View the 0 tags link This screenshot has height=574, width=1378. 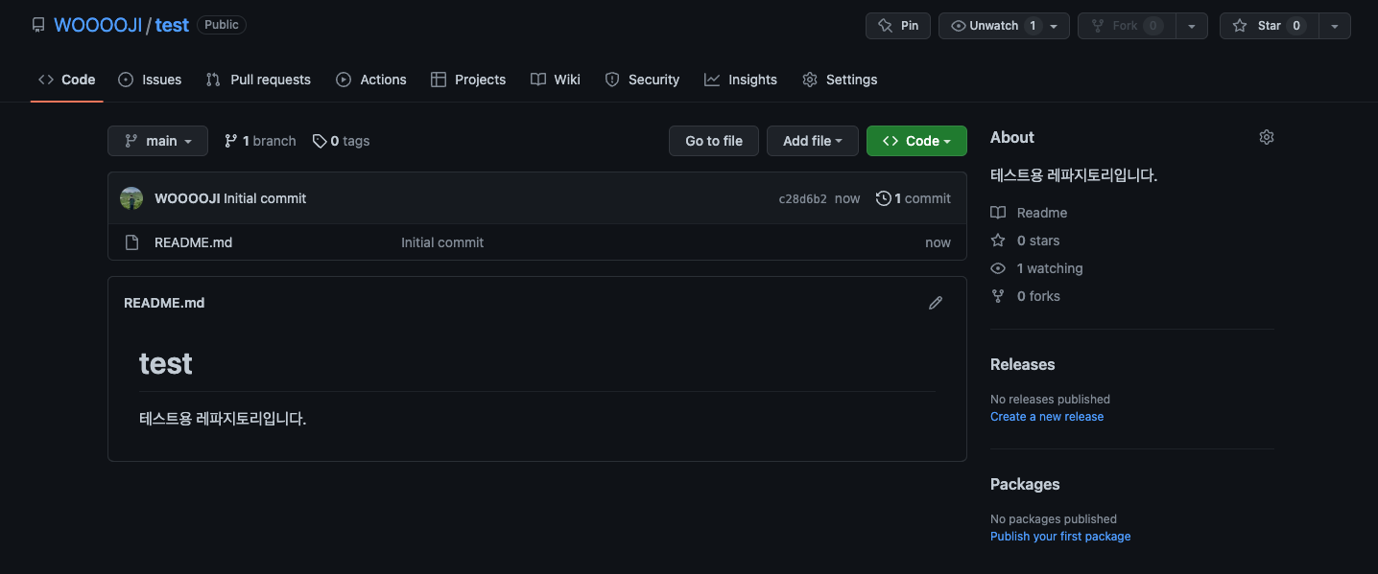click(341, 141)
